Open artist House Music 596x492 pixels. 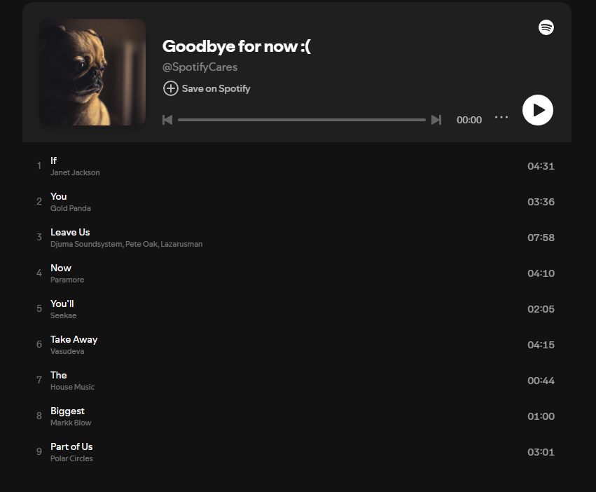tap(72, 387)
